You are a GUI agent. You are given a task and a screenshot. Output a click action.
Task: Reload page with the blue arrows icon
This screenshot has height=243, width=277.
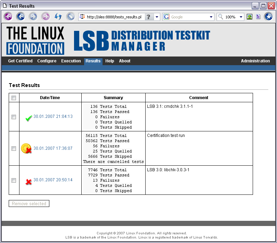pyautogui.click(x=58, y=17)
